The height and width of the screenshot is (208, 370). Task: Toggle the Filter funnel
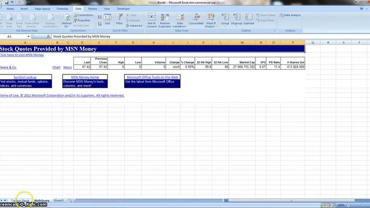click(x=120, y=19)
